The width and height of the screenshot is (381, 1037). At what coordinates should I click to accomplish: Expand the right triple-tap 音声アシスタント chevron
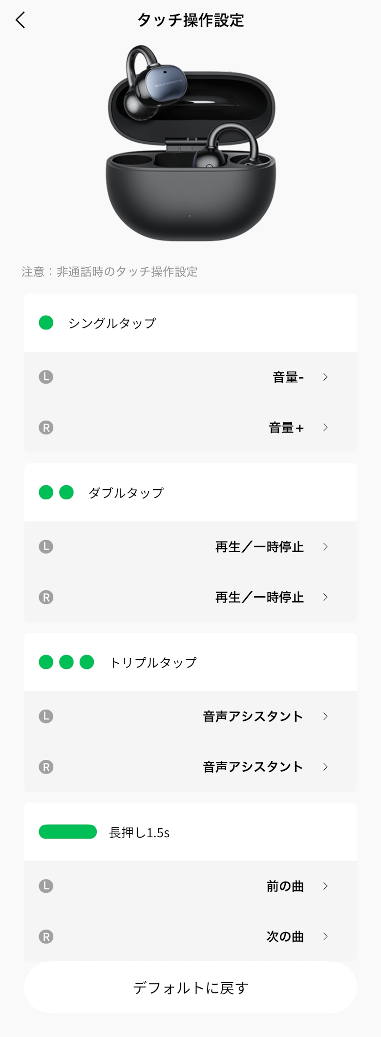coord(325,767)
